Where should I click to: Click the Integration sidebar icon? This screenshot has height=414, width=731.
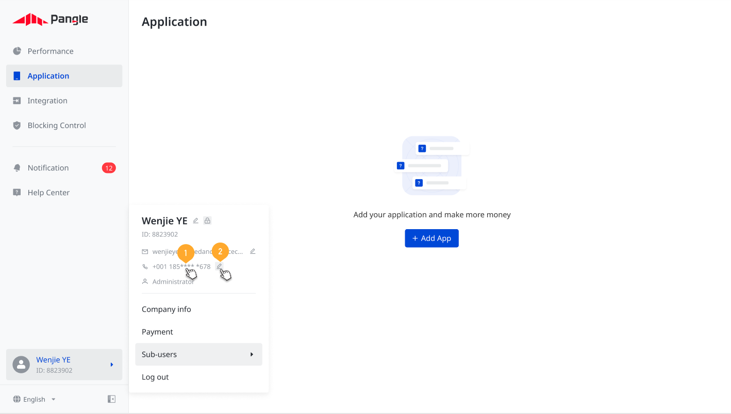point(17,100)
